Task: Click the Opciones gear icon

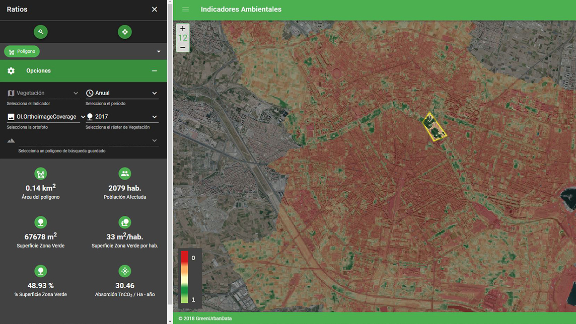Action: [11, 71]
